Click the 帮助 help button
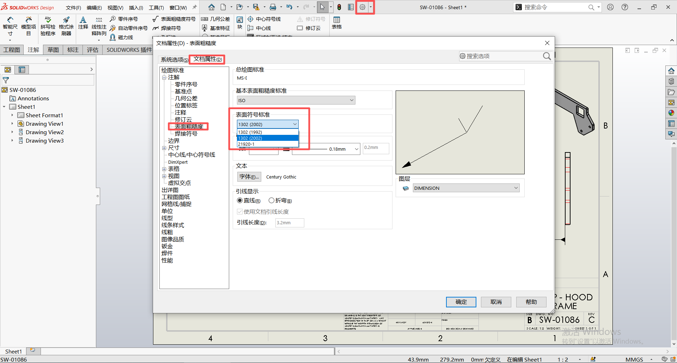This screenshot has width=677, height=363. [531, 302]
